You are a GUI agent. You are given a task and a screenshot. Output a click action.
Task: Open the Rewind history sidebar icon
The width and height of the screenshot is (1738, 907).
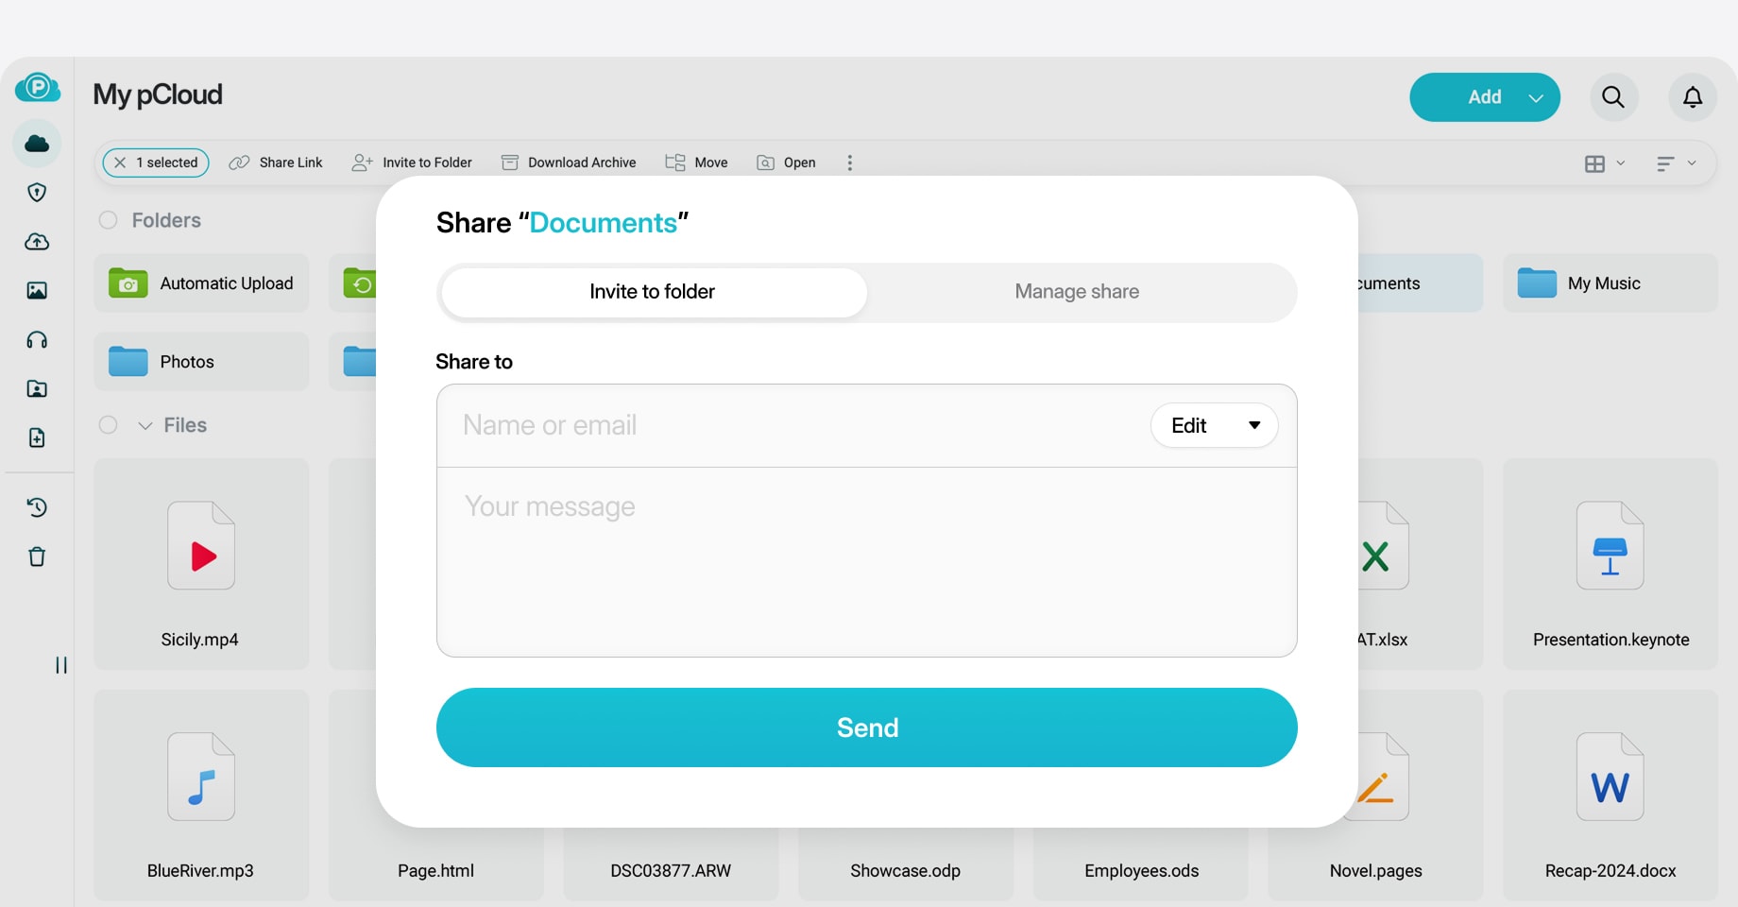(37, 507)
